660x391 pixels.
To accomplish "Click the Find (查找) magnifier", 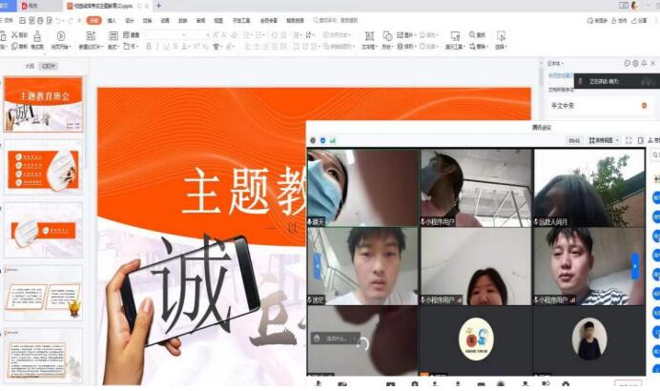I will click(477, 35).
